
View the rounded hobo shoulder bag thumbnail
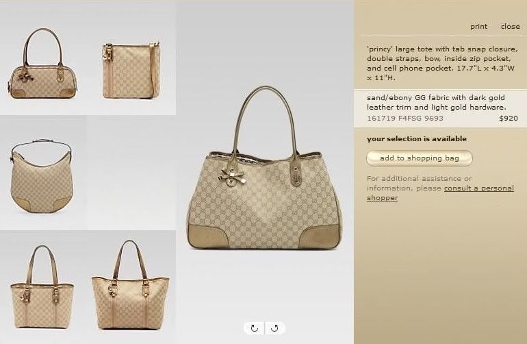(x=41, y=175)
